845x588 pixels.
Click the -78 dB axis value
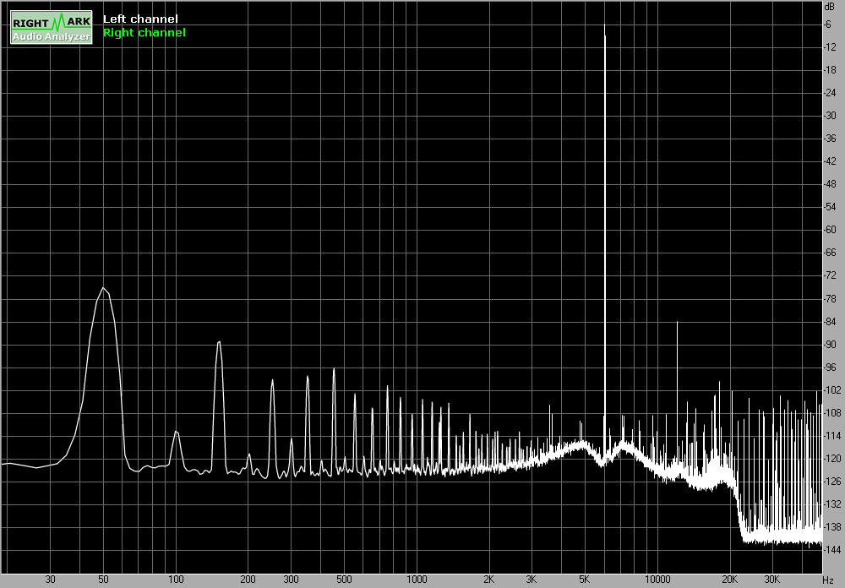click(831, 298)
